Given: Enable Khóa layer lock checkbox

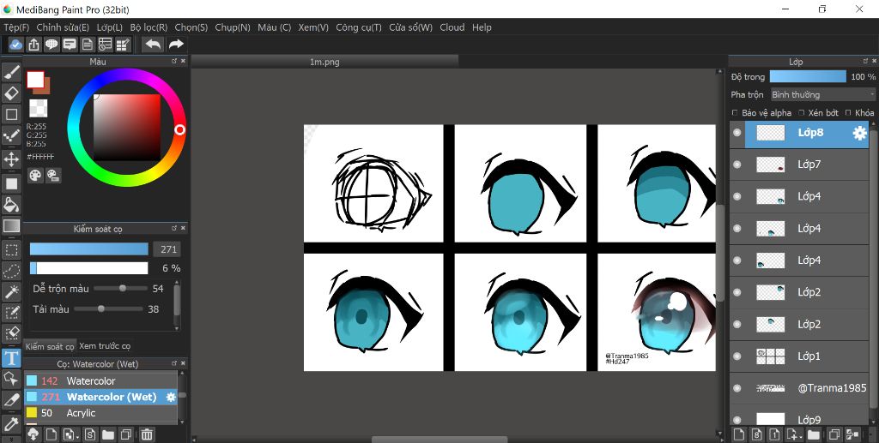Looking at the screenshot, I should 848,113.
